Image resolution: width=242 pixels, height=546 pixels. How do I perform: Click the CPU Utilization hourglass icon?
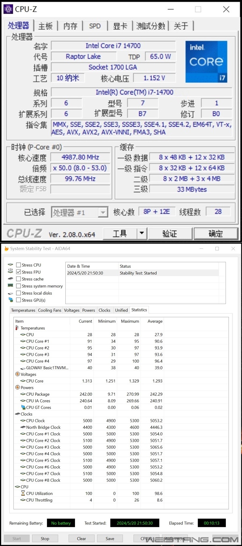pos(23,493)
